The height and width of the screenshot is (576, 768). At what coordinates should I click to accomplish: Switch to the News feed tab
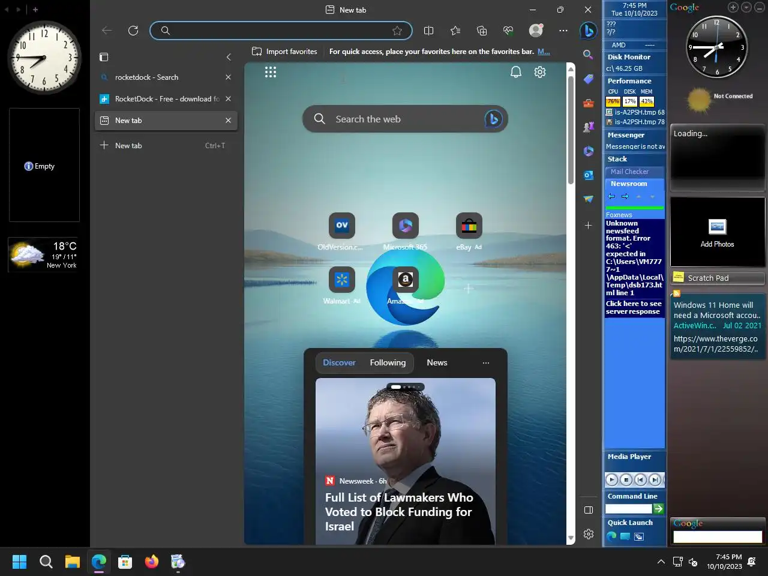437,362
